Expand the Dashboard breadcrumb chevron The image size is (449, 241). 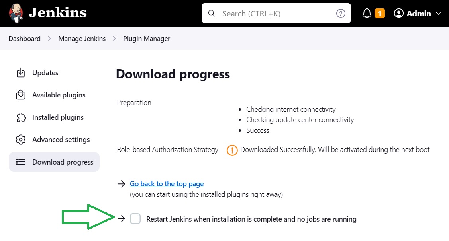click(x=49, y=39)
